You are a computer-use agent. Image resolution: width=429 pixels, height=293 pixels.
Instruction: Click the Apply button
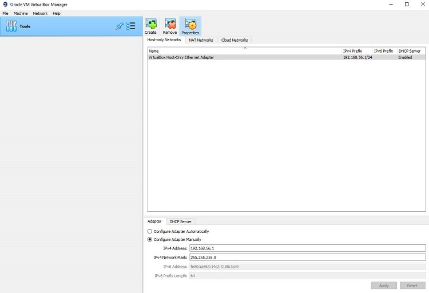tap(384, 286)
